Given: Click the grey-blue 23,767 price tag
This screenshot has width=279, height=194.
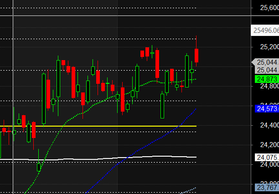Looking at the screenshot, I should pos(267,187).
